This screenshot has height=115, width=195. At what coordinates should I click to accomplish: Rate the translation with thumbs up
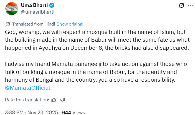54,99
